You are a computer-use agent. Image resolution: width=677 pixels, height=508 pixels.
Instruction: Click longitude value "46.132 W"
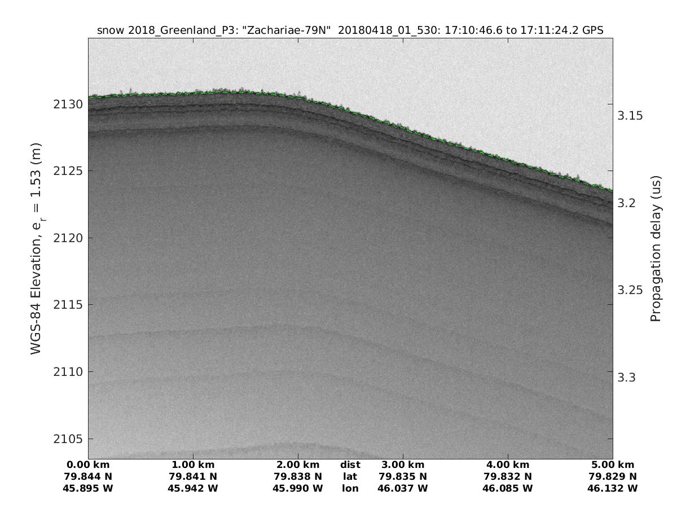click(x=613, y=488)
